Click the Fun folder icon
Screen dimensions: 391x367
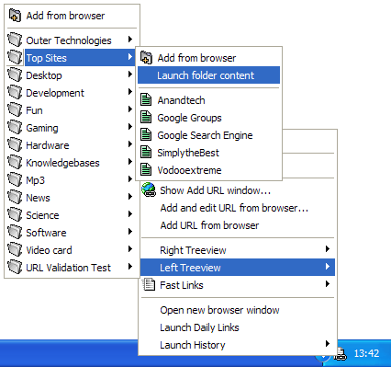[15, 110]
